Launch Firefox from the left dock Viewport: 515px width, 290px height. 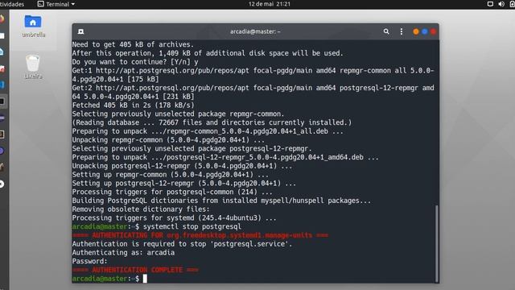click(x=2, y=19)
